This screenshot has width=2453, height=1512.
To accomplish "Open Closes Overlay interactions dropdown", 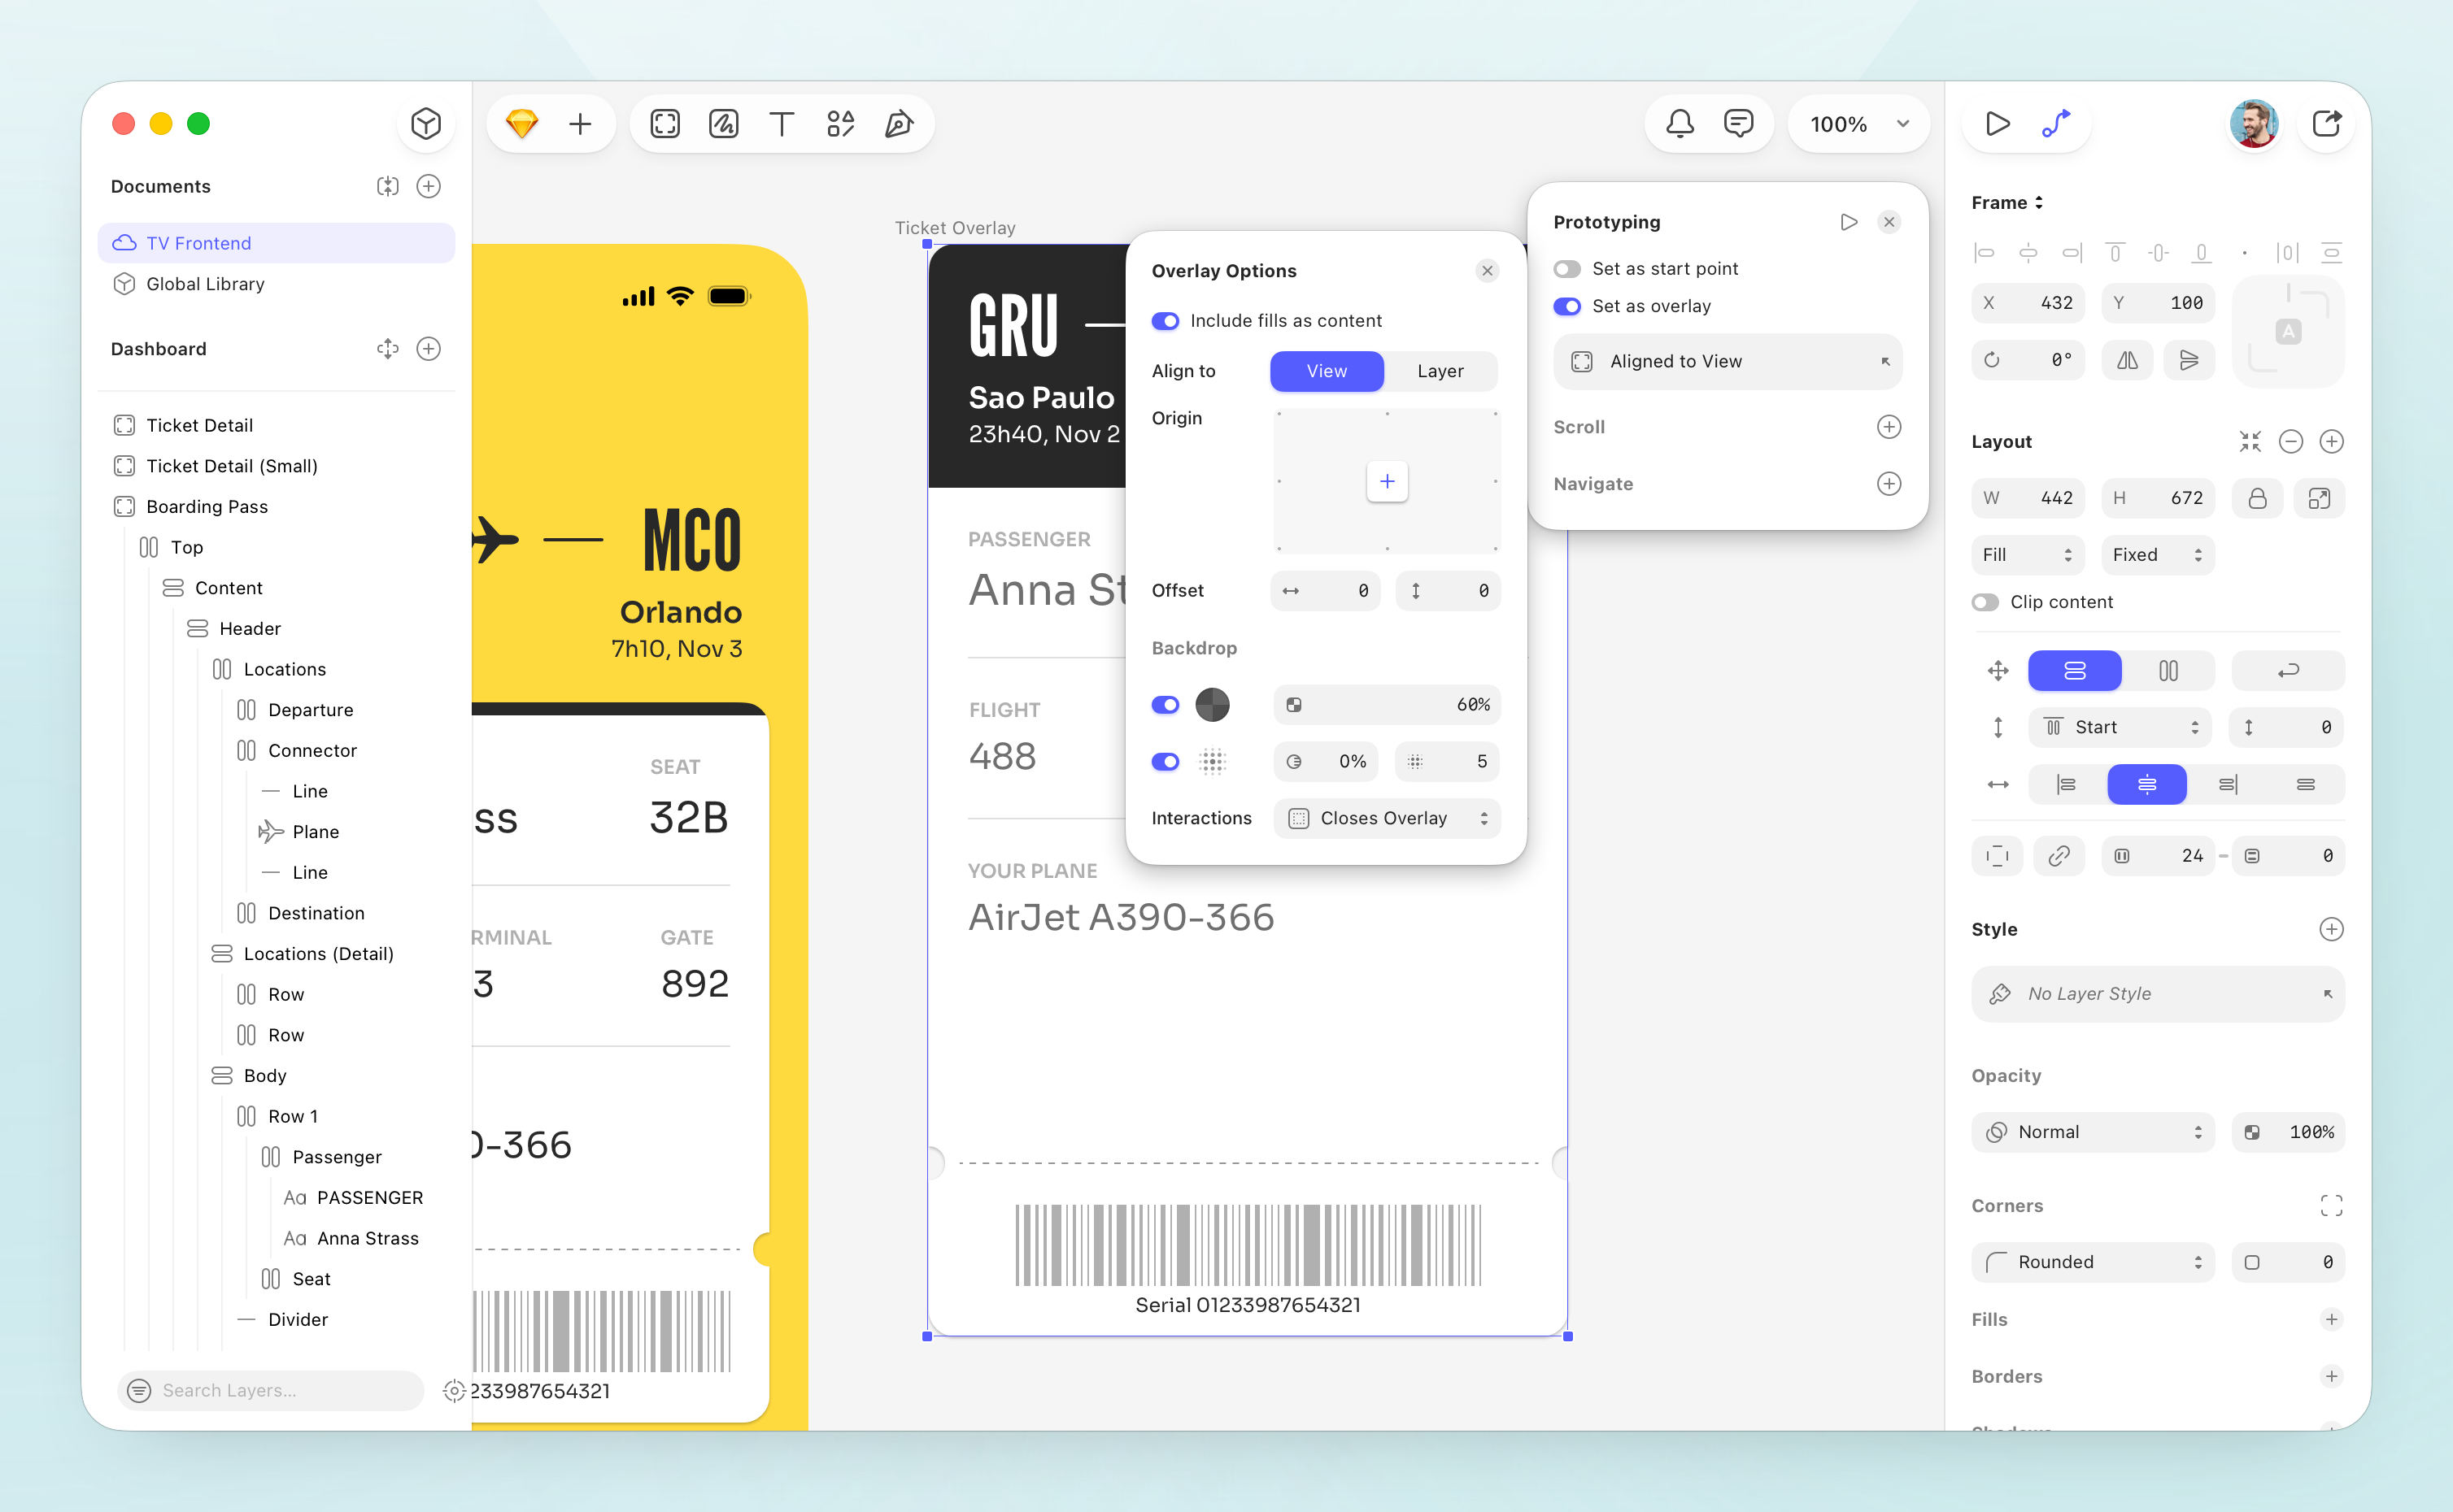I will [x=1387, y=818].
